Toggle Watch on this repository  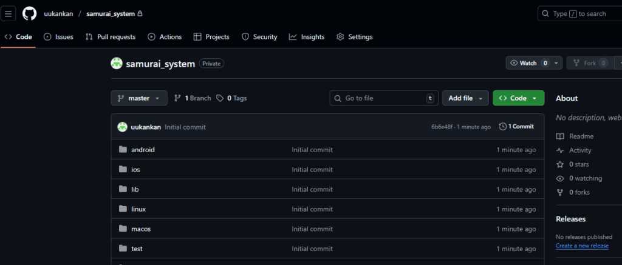pyautogui.click(x=524, y=63)
